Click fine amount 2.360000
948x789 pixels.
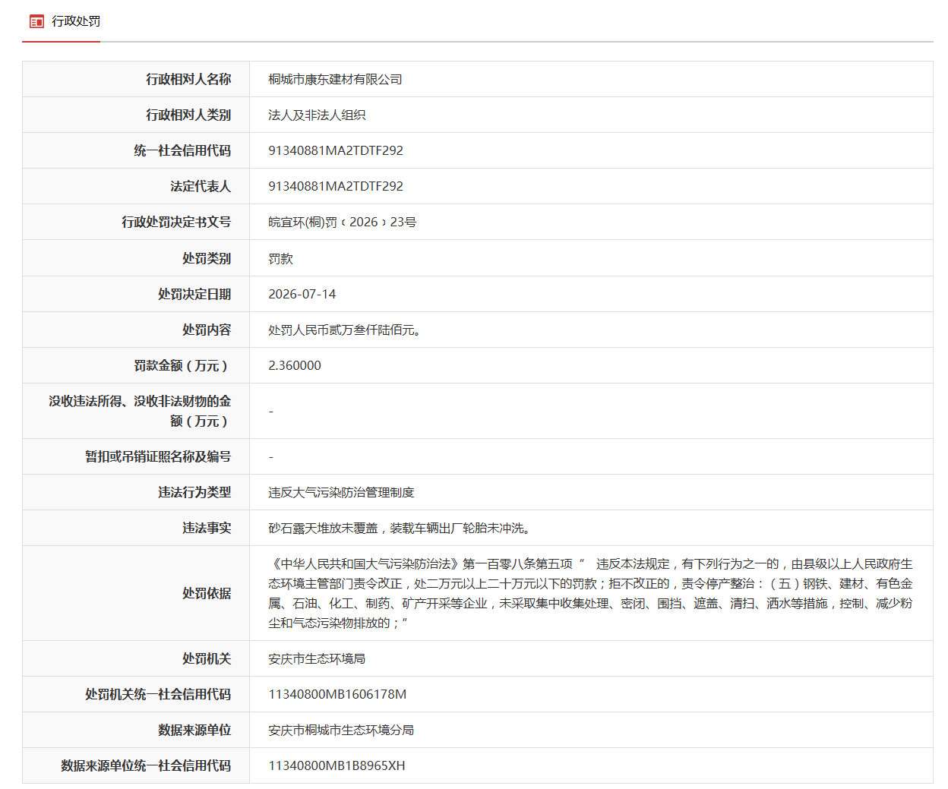[x=295, y=365]
